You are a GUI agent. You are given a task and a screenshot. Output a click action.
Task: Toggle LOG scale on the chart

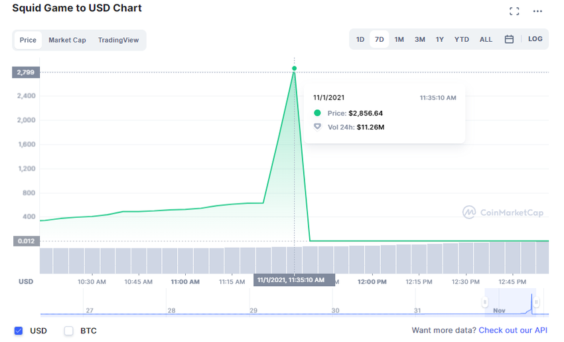(535, 39)
